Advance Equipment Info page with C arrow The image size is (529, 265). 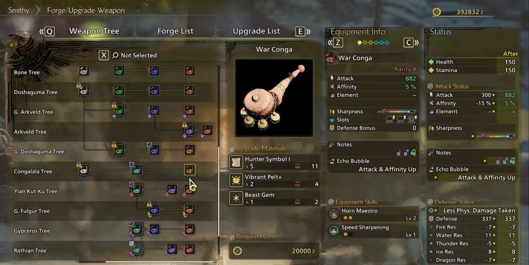(x=411, y=43)
